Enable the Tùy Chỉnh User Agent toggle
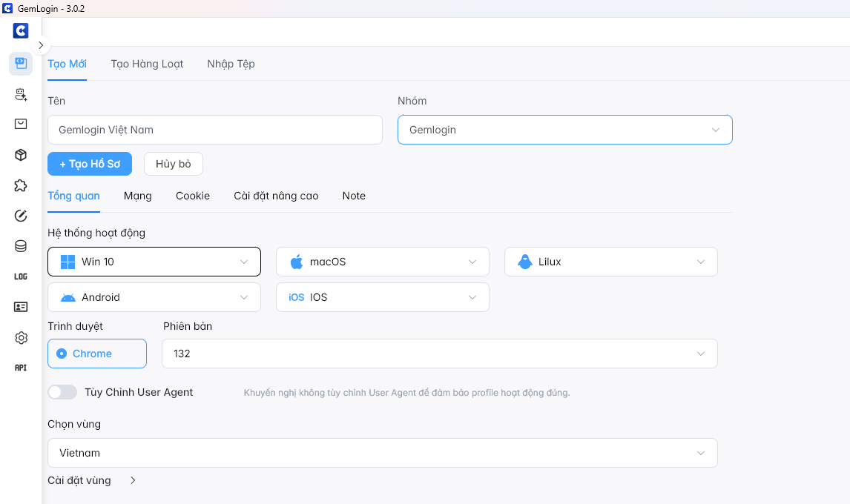Screen dimensions: 850x504 pos(62,392)
